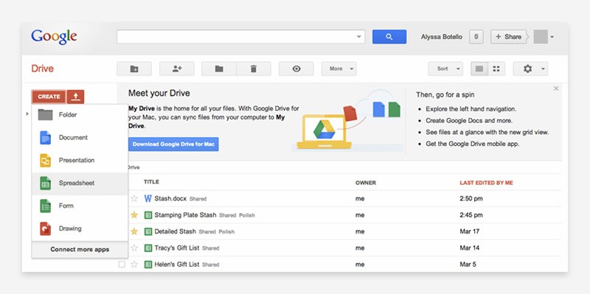
Task: Open the Sort dropdown
Action: (445, 69)
